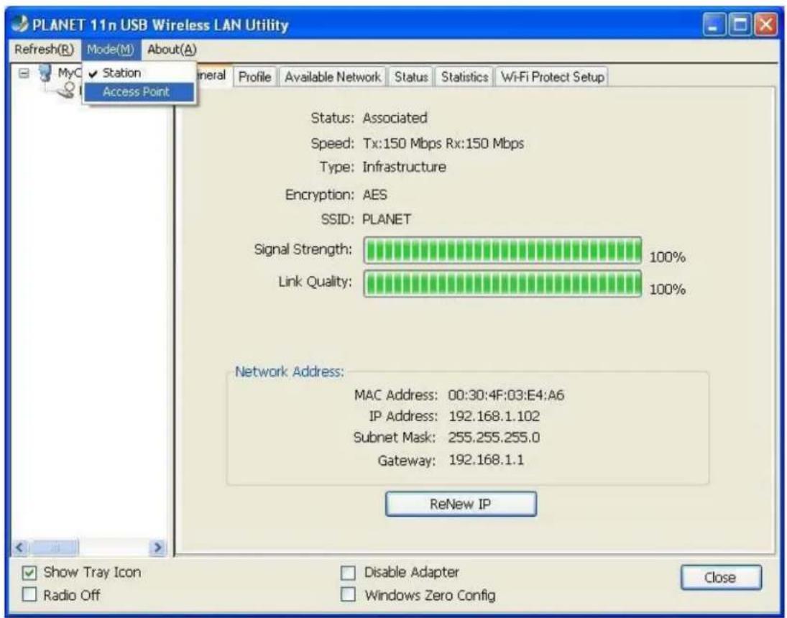Open the About(A) menu
The image size is (787, 618).
[x=172, y=50]
